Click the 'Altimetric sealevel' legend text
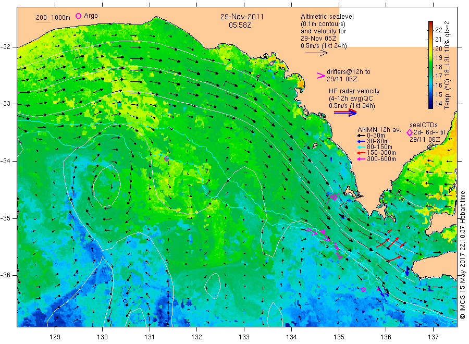469x344 pixels. [x=327, y=17]
